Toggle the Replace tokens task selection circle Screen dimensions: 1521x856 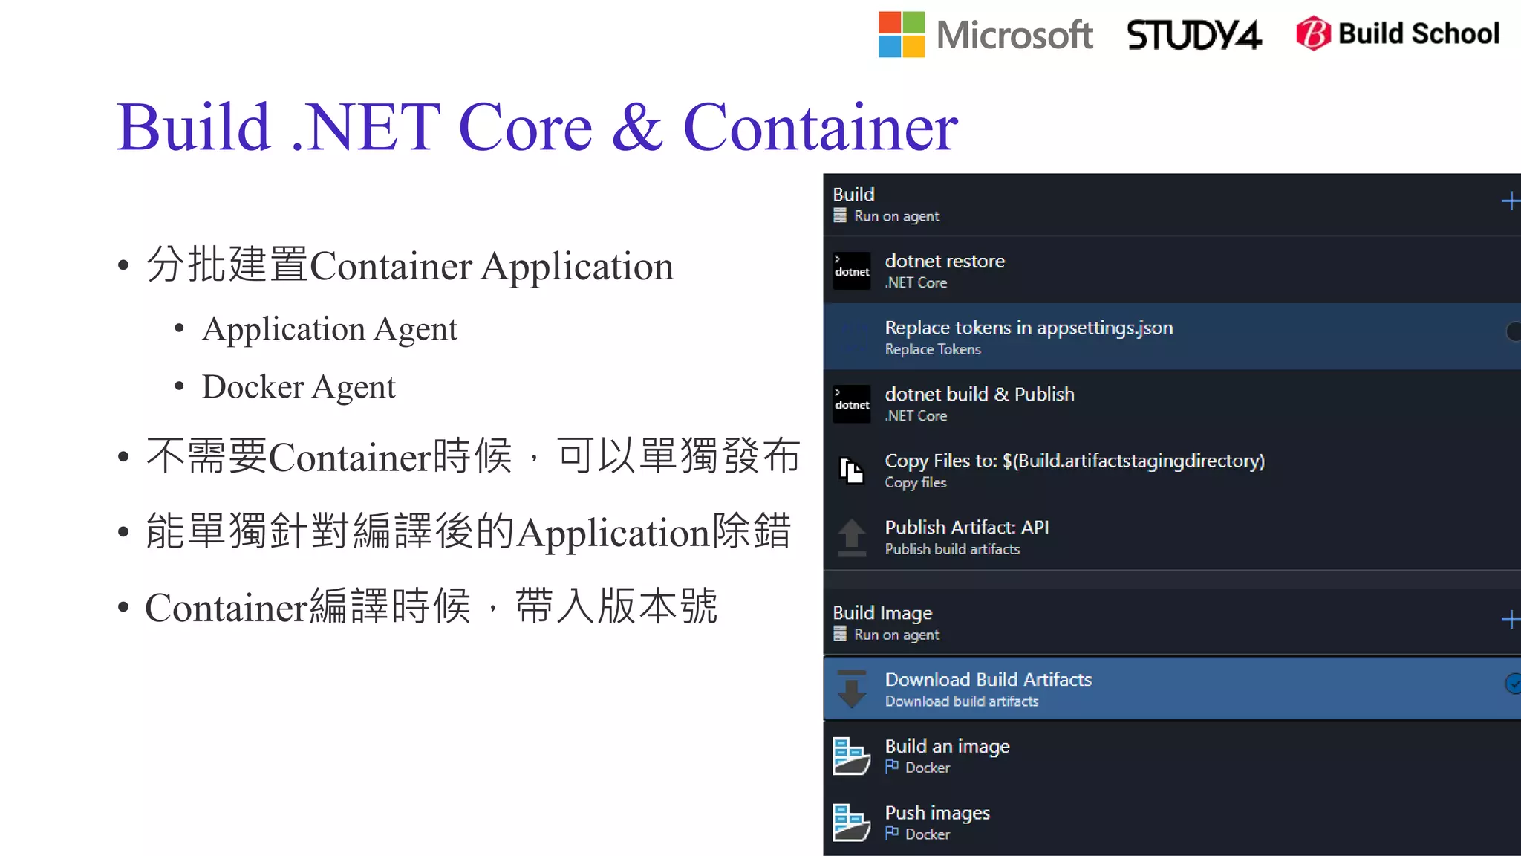coord(1513,331)
